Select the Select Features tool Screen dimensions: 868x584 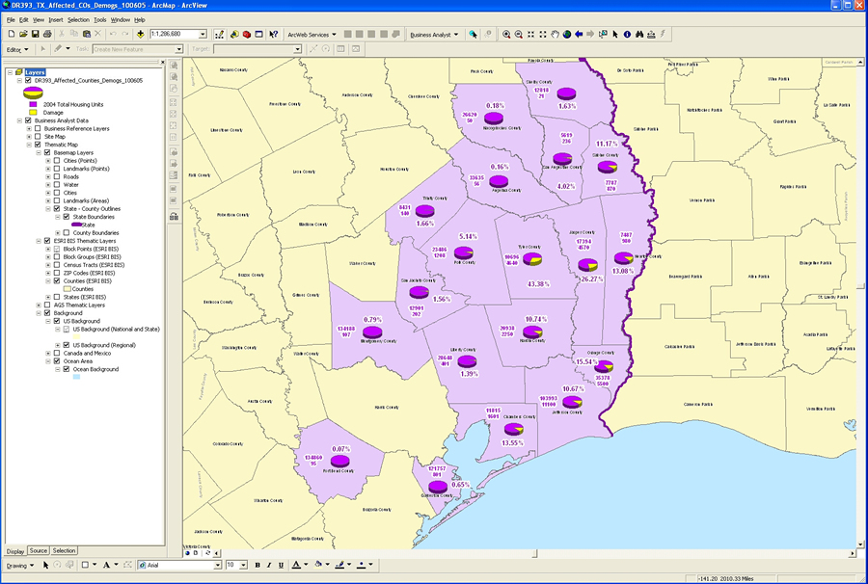(x=603, y=35)
